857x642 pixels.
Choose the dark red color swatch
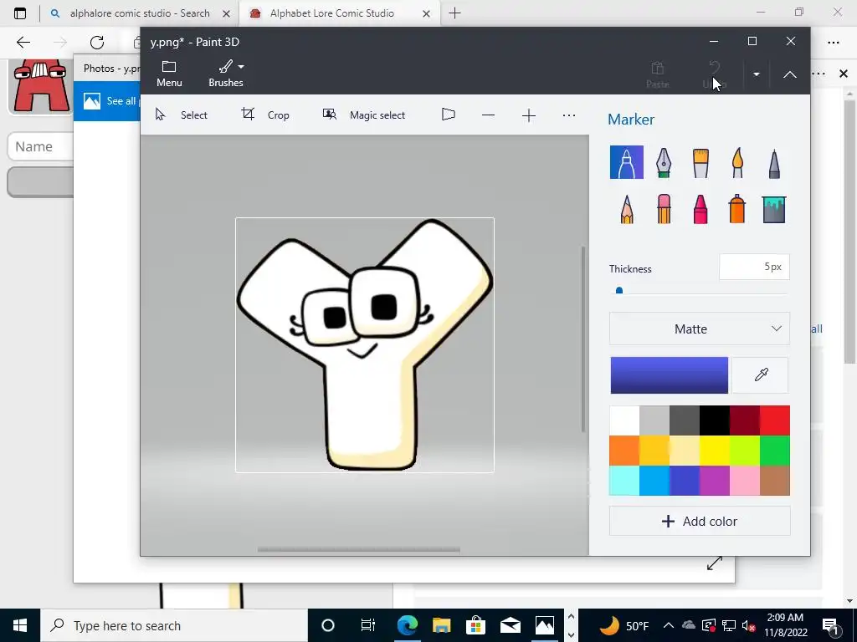coord(744,420)
